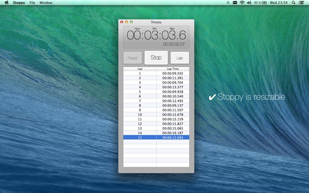Click the notification bell icon
Screen dimensions: 309x193
(228, 3)
